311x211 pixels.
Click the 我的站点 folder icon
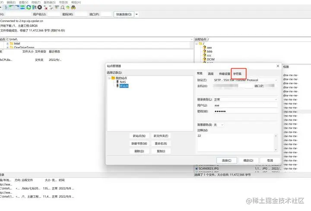(113, 78)
